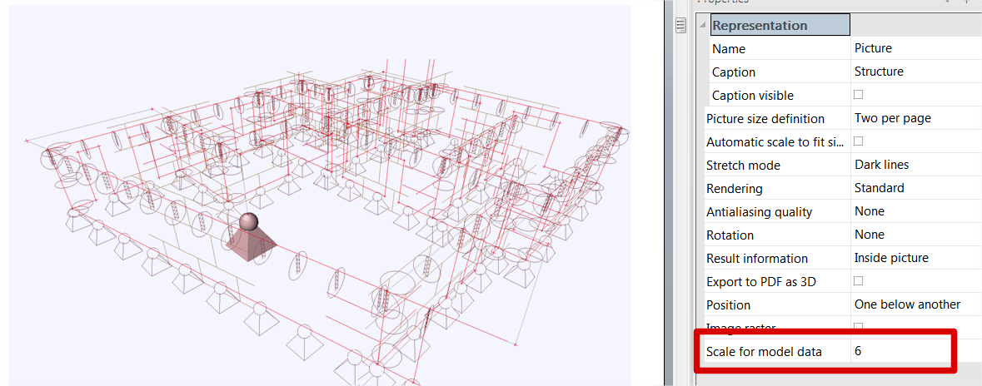Select the Rendering property label
The height and width of the screenshot is (386, 982).
click(735, 189)
